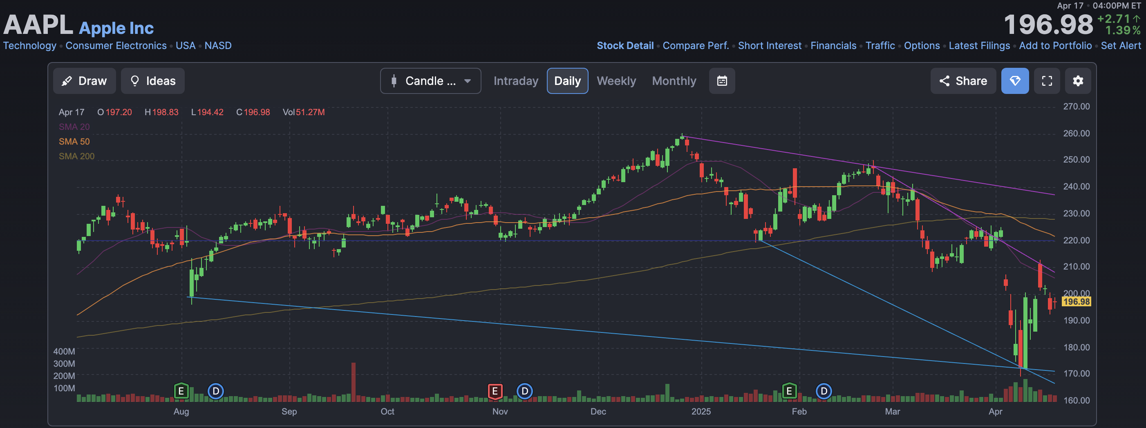Click the February dividend D marker

point(824,391)
